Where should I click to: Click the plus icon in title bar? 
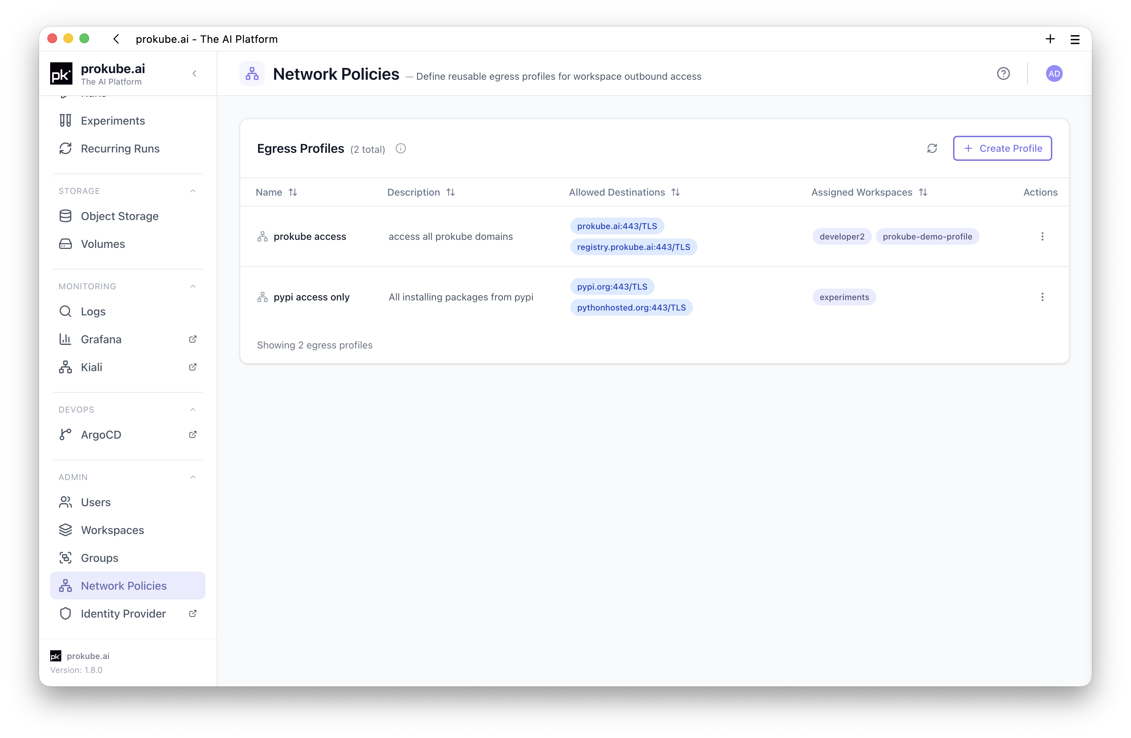click(1050, 39)
